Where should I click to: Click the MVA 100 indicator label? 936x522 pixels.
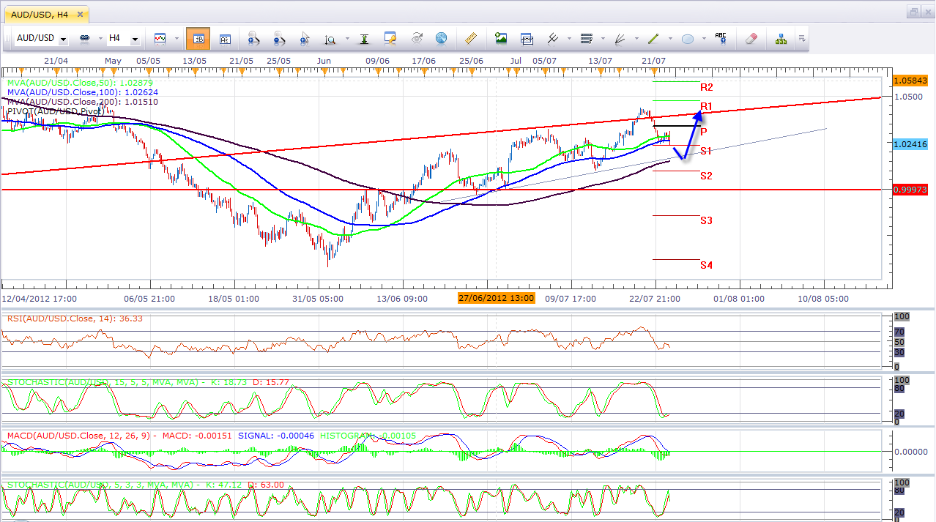point(82,92)
